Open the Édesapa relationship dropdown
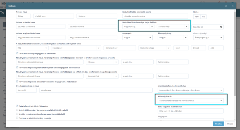 (x=102, y=62)
